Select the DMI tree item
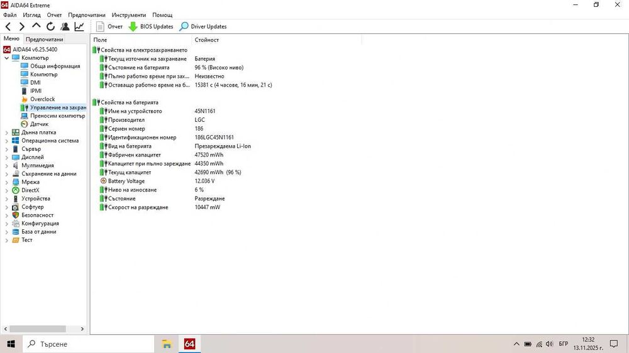The height and width of the screenshot is (353, 629). tap(30, 82)
